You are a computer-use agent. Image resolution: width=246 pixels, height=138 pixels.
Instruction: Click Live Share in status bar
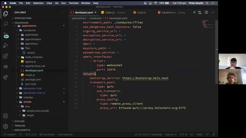[x=47, y=135]
